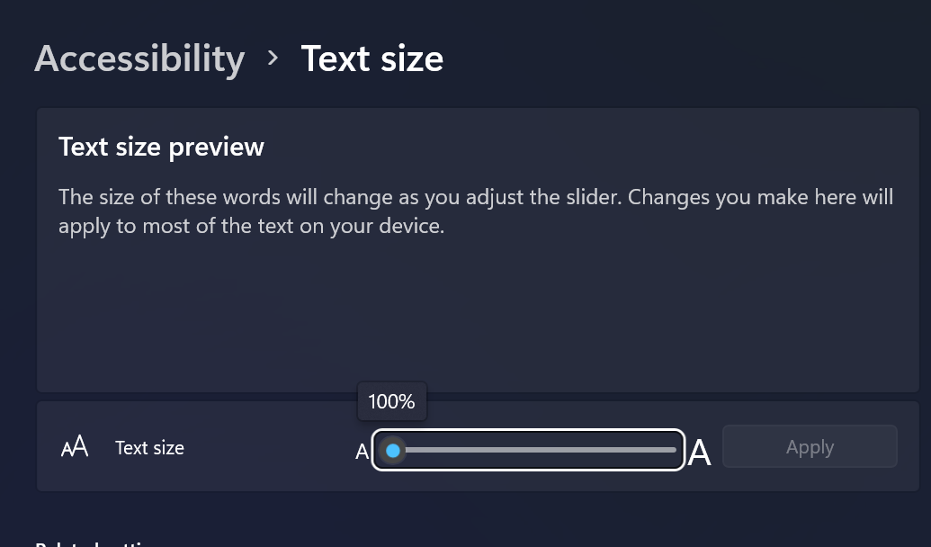The height and width of the screenshot is (547, 931).
Task: Select the Text size row label
Action: click(149, 448)
